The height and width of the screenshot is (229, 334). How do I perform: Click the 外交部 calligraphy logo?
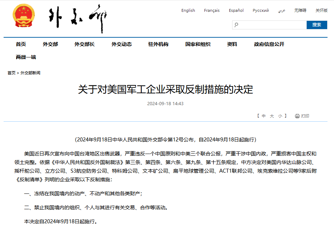(78, 19)
